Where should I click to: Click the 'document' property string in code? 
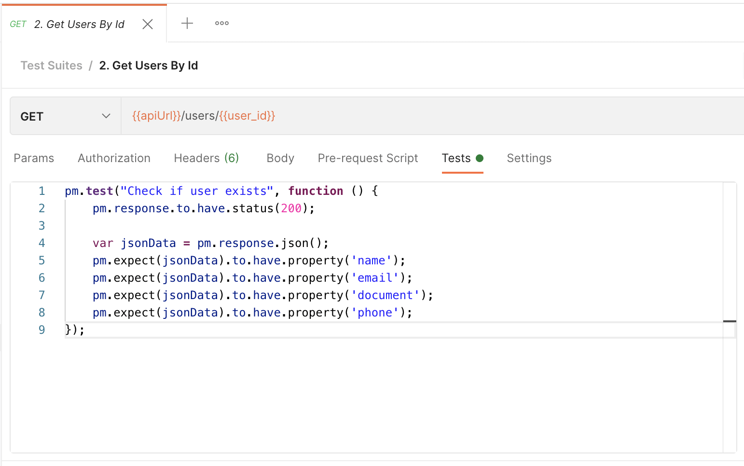[385, 295]
